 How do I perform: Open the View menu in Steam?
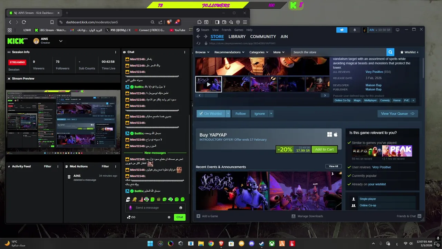(x=215, y=30)
